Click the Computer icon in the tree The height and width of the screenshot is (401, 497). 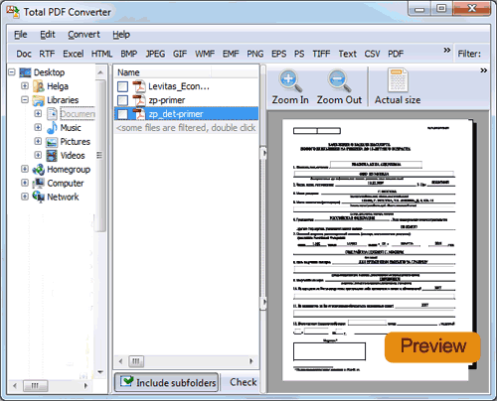click(x=39, y=183)
